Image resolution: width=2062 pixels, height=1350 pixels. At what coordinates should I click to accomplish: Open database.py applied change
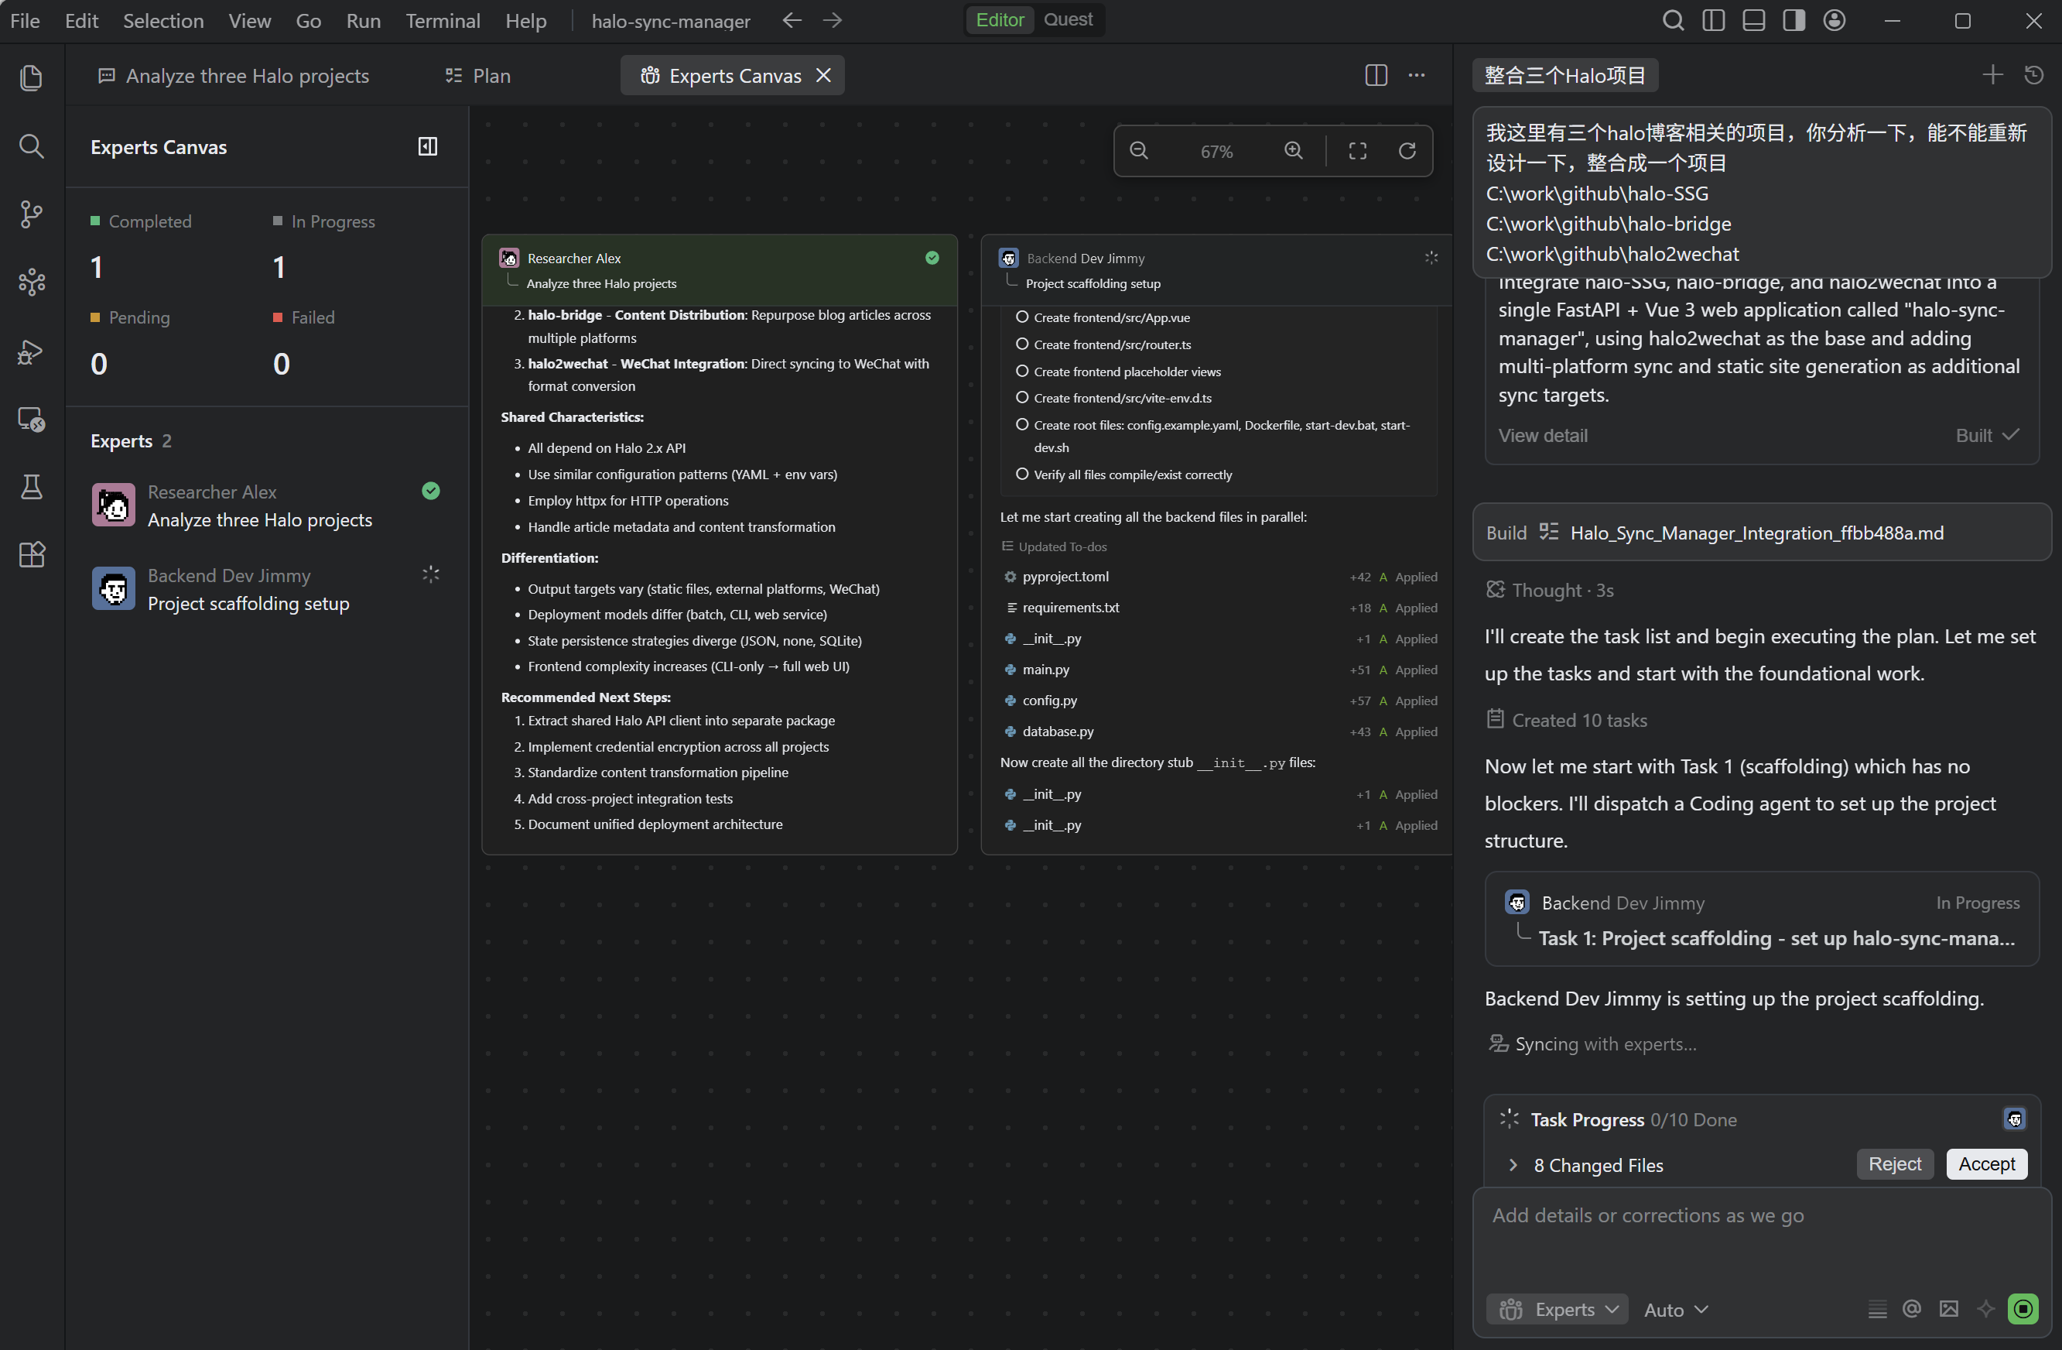tap(1220, 732)
